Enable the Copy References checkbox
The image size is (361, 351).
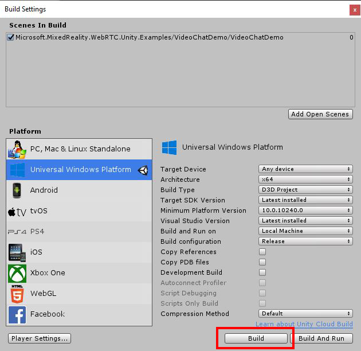tap(262, 252)
